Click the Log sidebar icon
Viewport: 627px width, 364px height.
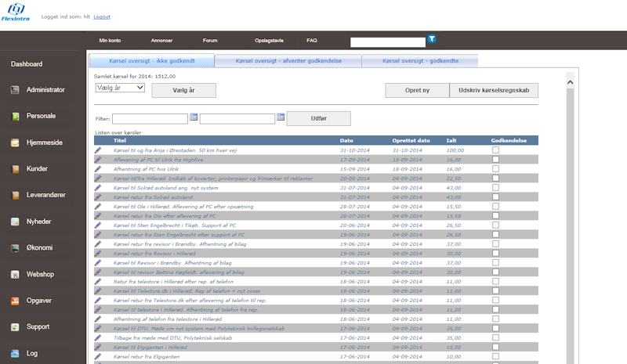coord(15,354)
